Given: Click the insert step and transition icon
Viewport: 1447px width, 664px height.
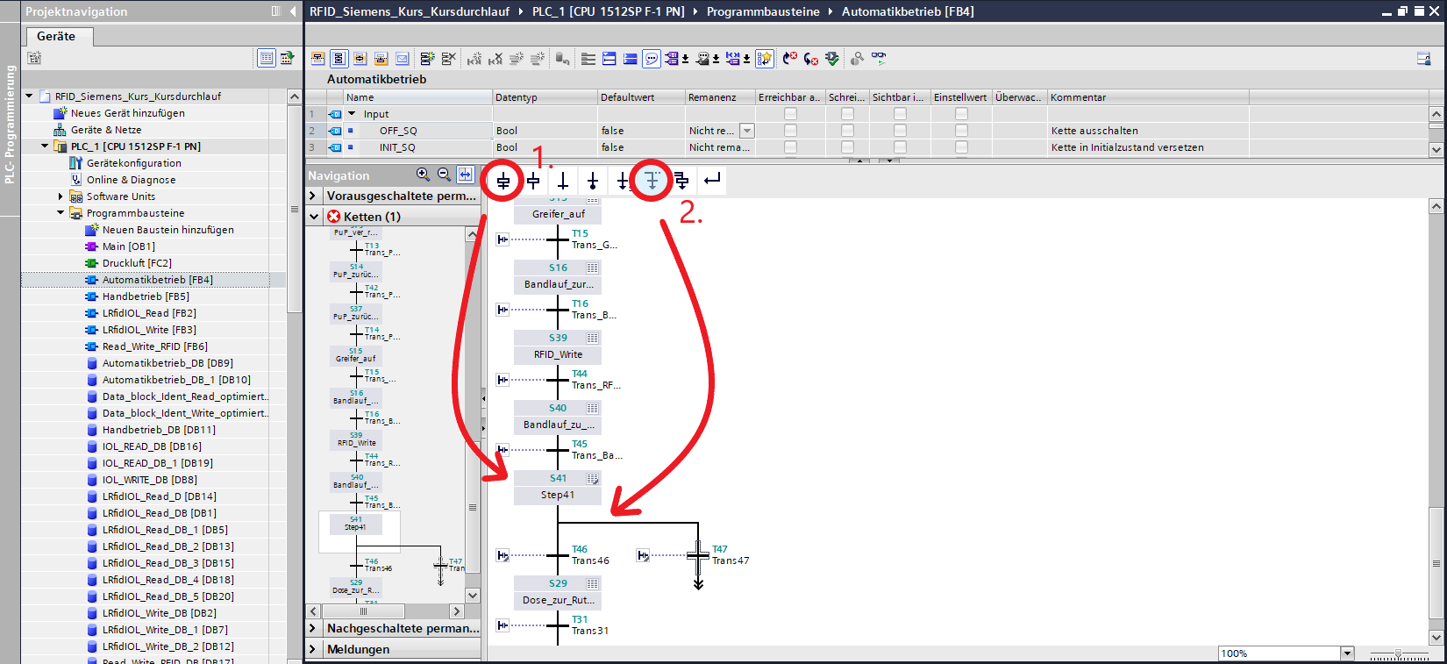Looking at the screenshot, I should pos(503,181).
